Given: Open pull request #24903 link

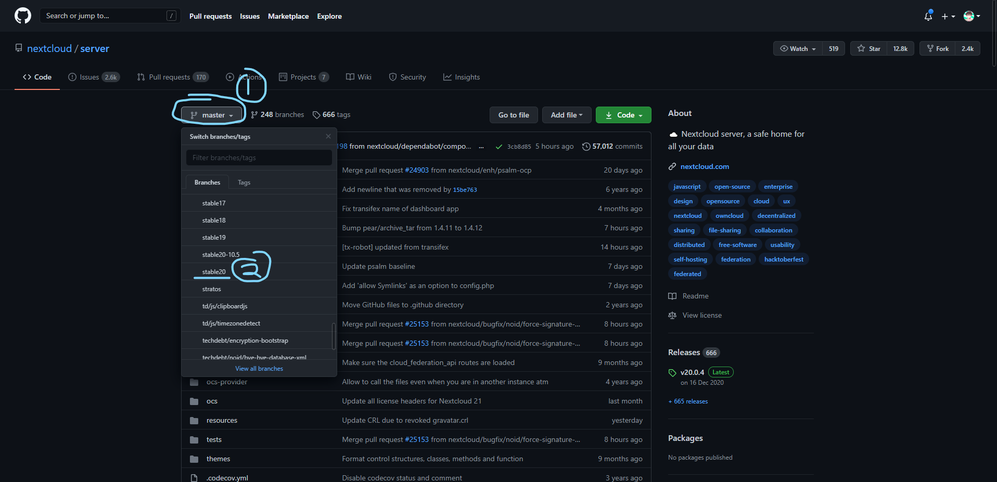Looking at the screenshot, I should 417,170.
